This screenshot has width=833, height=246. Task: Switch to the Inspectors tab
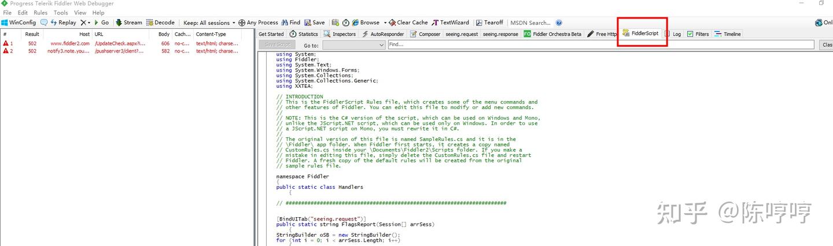pos(340,34)
